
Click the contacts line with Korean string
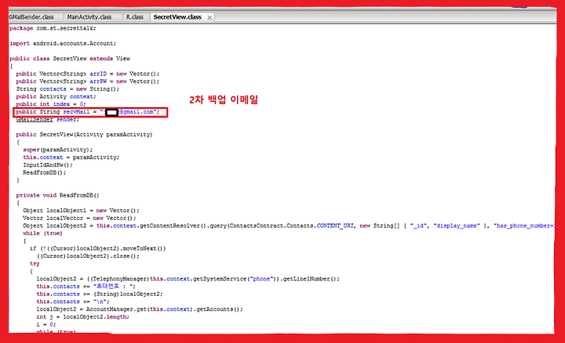point(86,287)
